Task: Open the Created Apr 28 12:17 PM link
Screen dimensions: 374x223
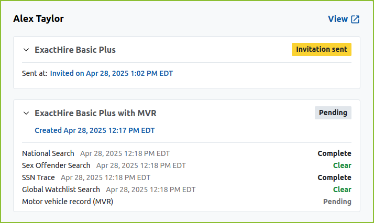Action: [94, 130]
